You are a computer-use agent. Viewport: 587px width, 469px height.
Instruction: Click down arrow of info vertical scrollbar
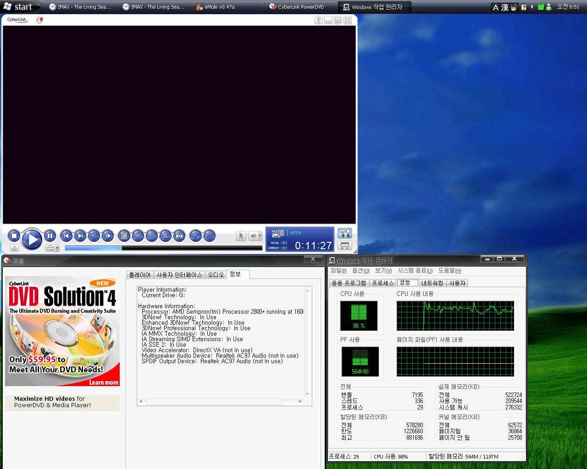[x=308, y=394]
